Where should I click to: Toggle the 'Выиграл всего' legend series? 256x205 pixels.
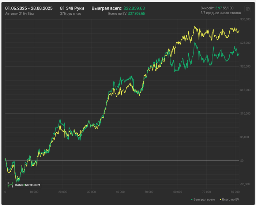tap(203, 200)
